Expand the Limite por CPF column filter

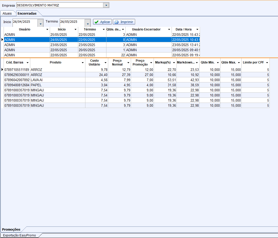tap(267, 63)
